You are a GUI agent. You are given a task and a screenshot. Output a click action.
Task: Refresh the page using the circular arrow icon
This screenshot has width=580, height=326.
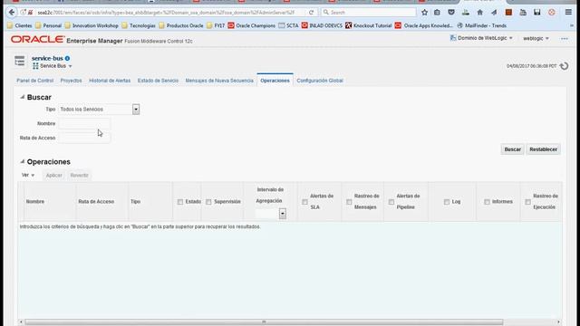(x=564, y=66)
